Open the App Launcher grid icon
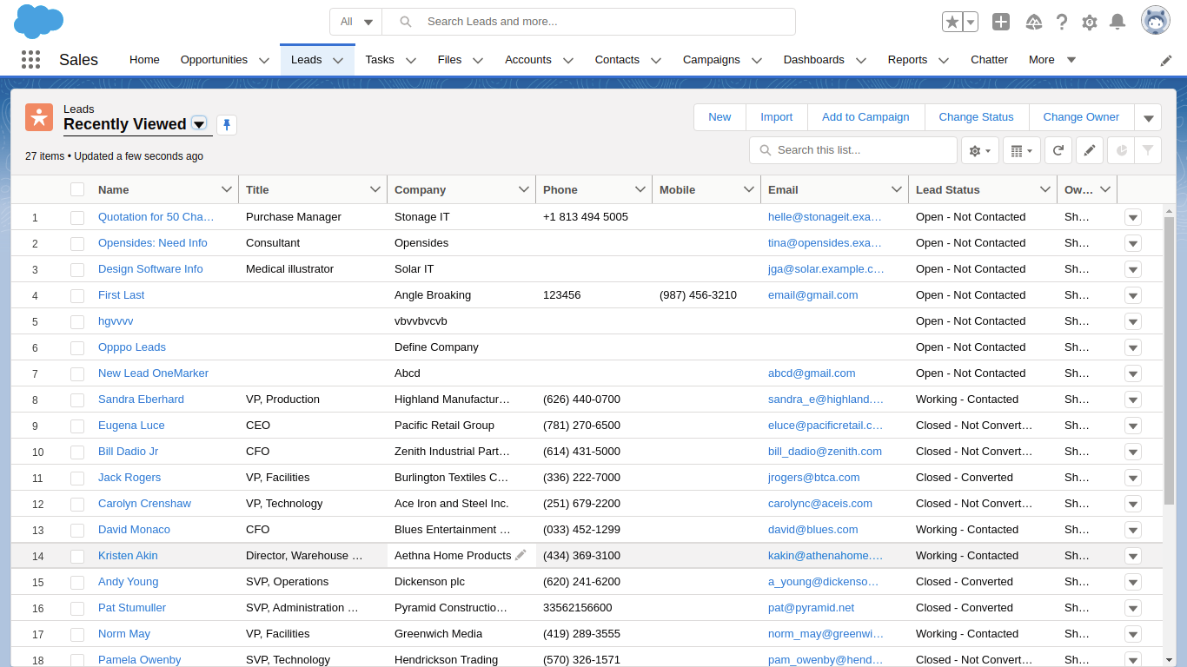1187x667 pixels. click(x=30, y=60)
